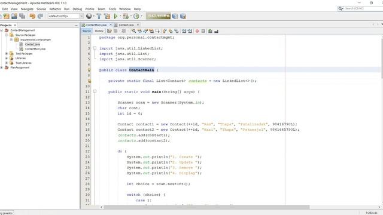Open dropdown arrow beside Profile Project
Screen dimensions: 383x215
tap(141, 16)
